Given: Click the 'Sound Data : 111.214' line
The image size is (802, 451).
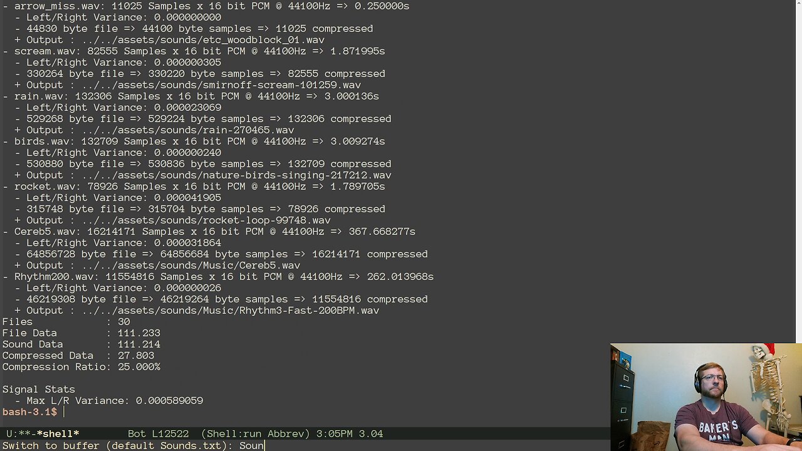Looking at the screenshot, I should coord(81,344).
